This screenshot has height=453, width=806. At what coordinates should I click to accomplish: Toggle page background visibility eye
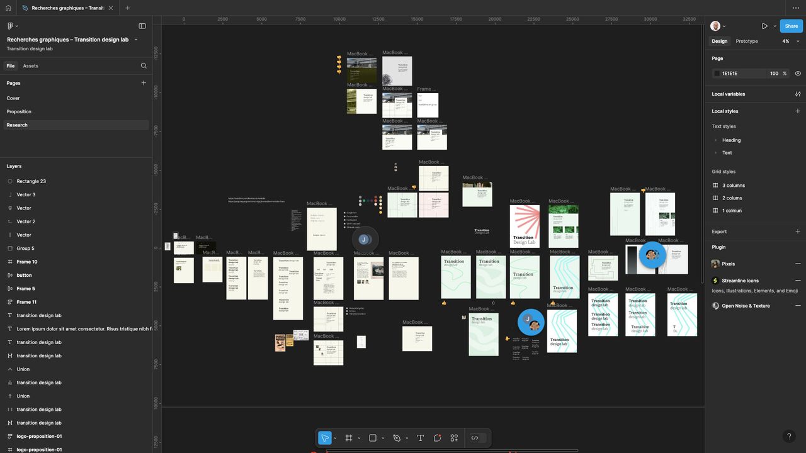point(798,74)
